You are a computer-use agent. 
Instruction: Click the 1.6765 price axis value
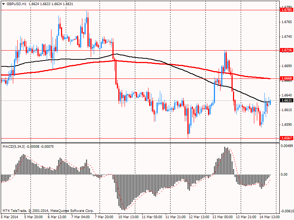click(x=287, y=22)
